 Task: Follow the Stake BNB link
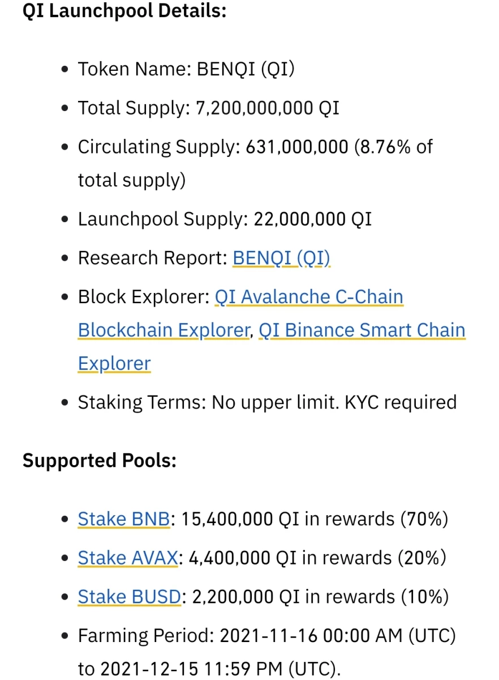pyautogui.click(x=124, y=519)
